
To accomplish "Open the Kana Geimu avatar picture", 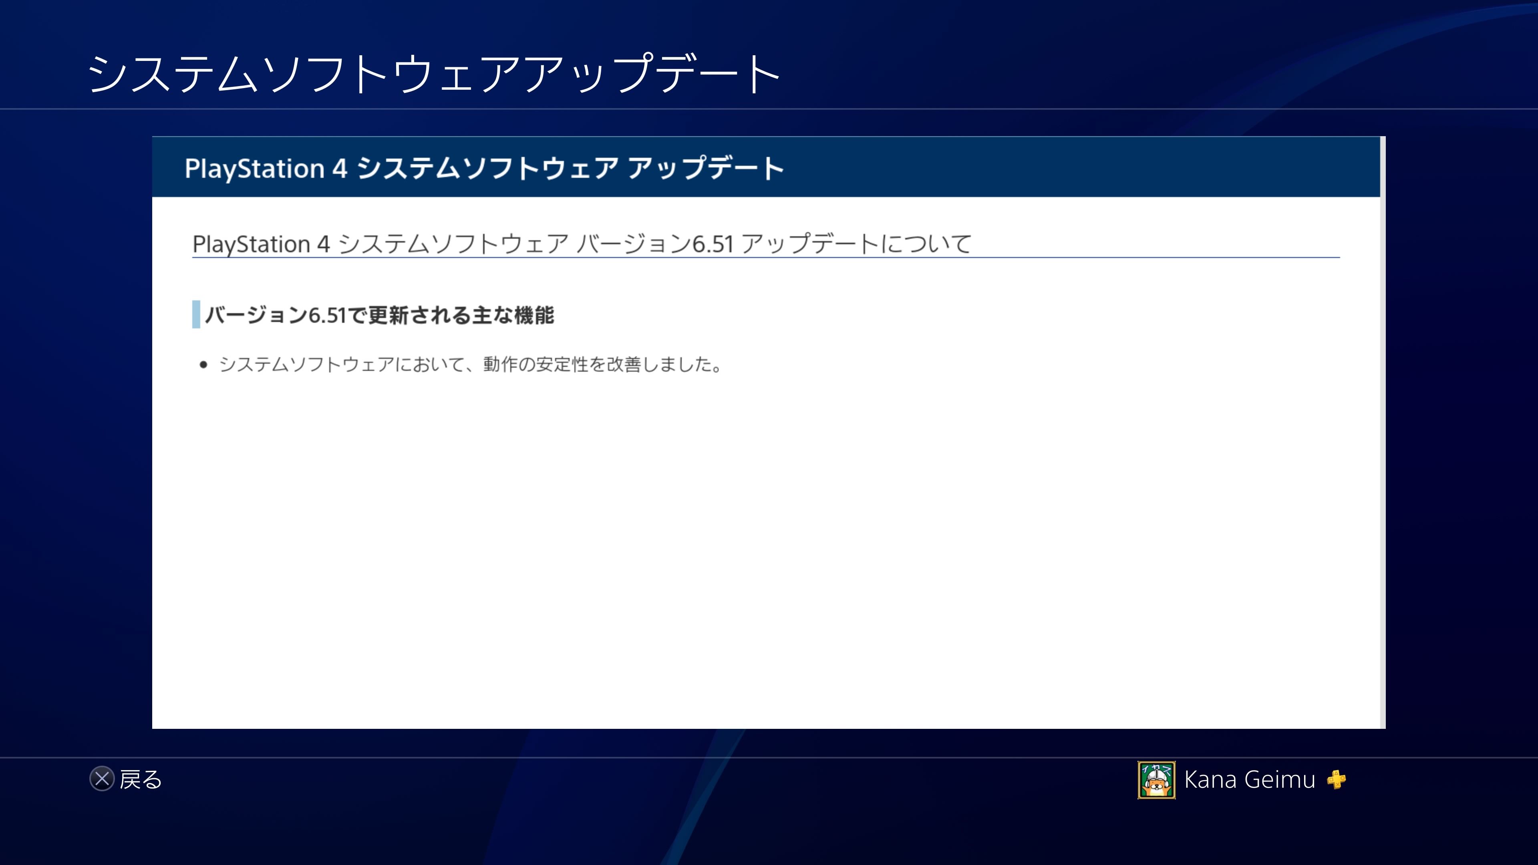I will click(1156, 780).
